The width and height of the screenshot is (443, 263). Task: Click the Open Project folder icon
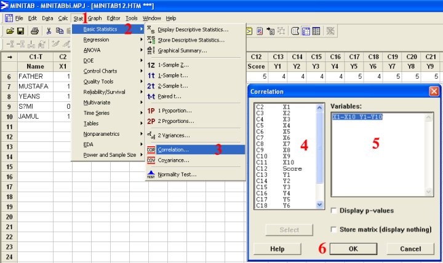click(10, 31)
